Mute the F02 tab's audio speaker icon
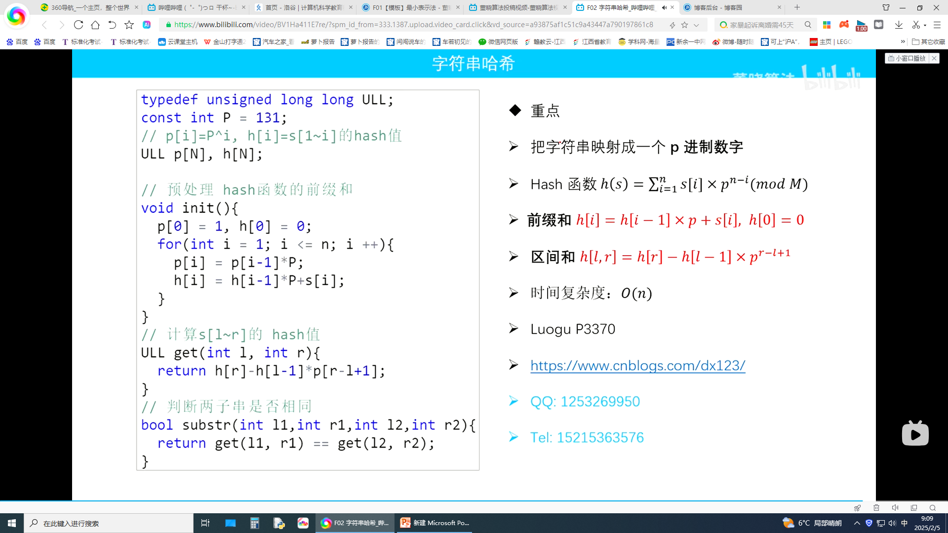 coord(664,7)
